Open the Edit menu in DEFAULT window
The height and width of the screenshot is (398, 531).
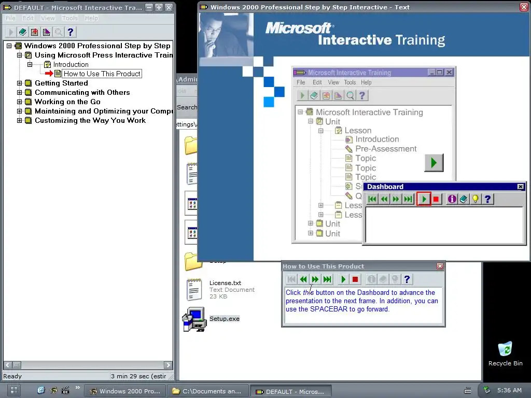29,18
